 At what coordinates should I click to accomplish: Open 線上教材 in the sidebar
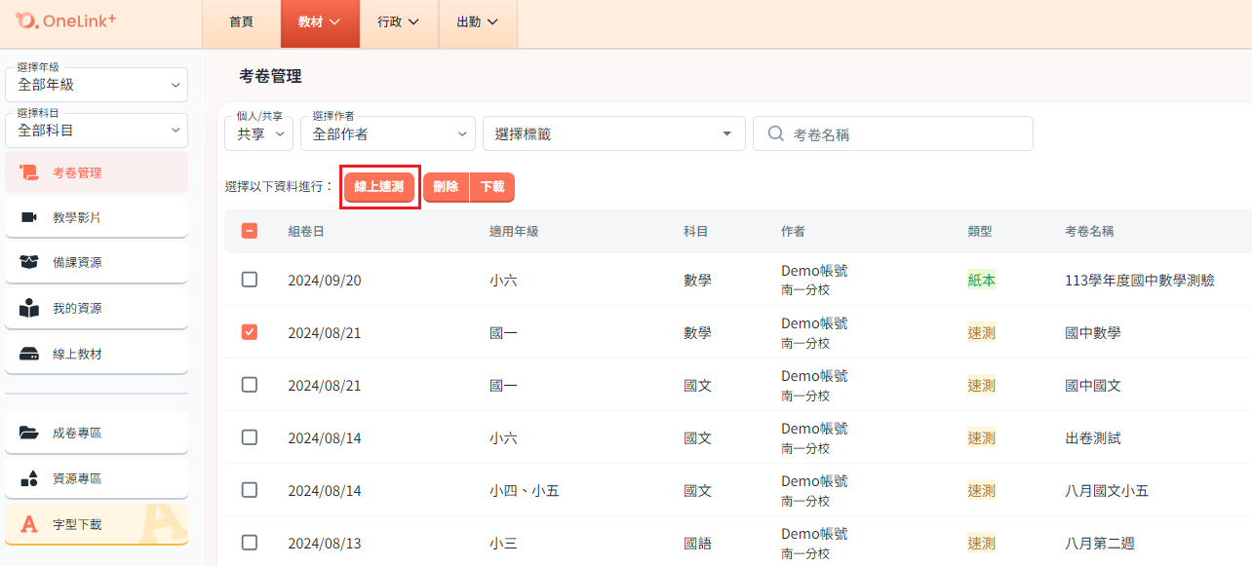coord(97,354)
